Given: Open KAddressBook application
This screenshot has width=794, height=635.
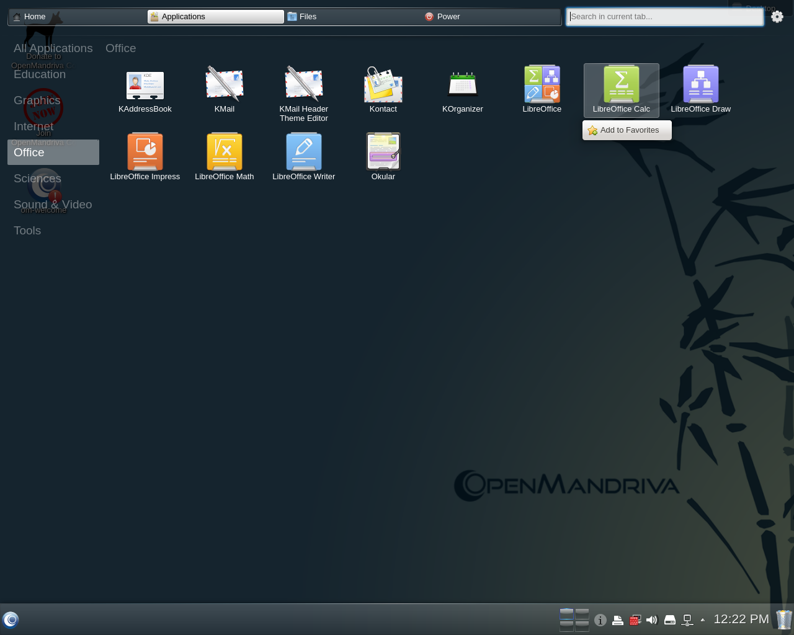Looking at the screenshot, I should click(x=145, y=91).
